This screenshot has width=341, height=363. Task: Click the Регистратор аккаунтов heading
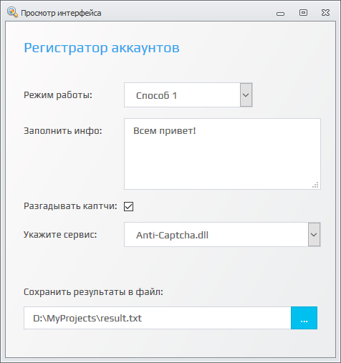pyautogui.click(x=102, y=48)
